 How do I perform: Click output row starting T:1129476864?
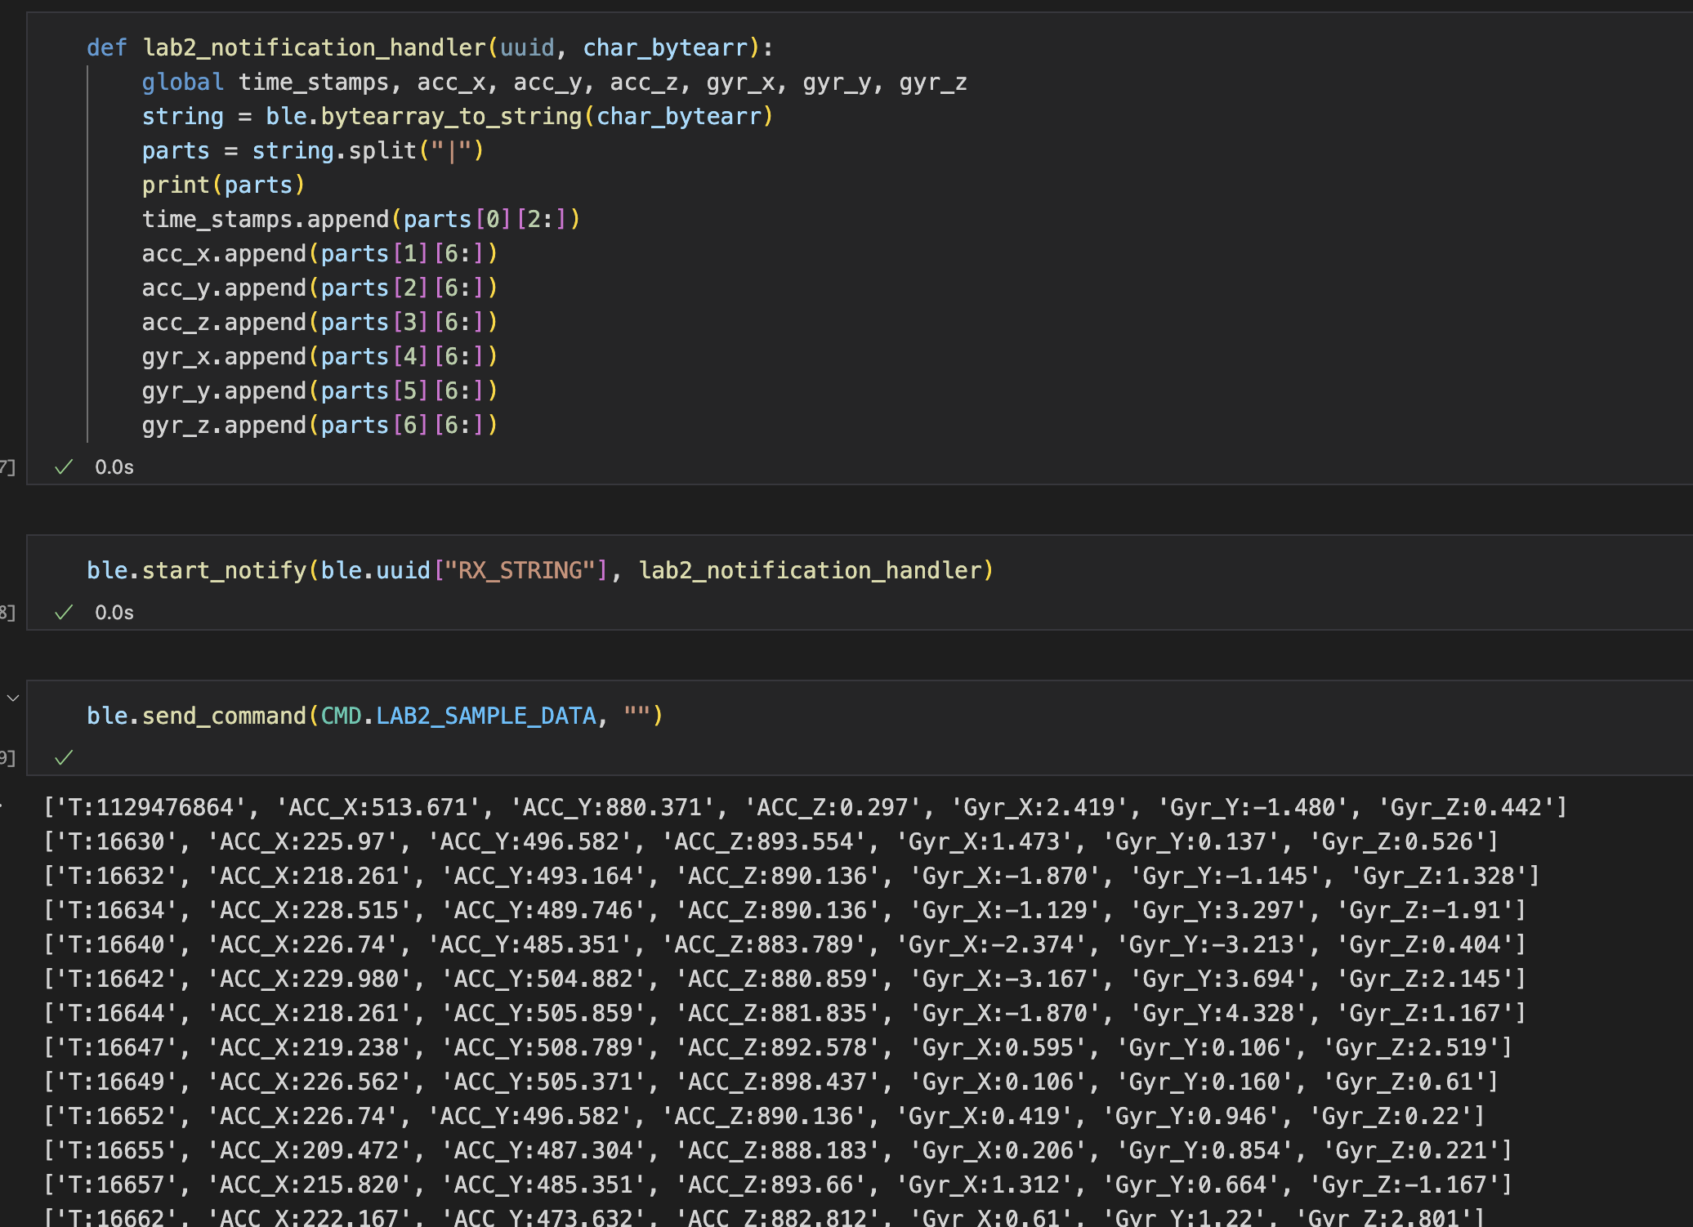click(x=806, y=808)
